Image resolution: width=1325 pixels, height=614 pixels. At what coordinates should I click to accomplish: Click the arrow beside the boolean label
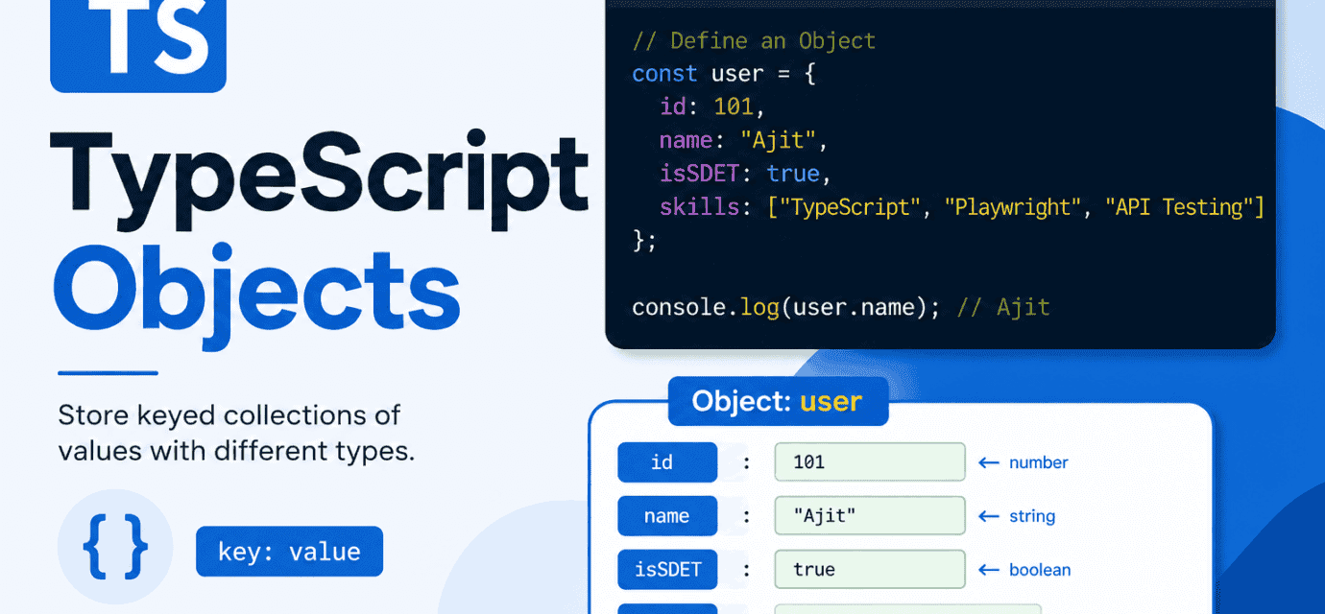(x=989, y=570)
